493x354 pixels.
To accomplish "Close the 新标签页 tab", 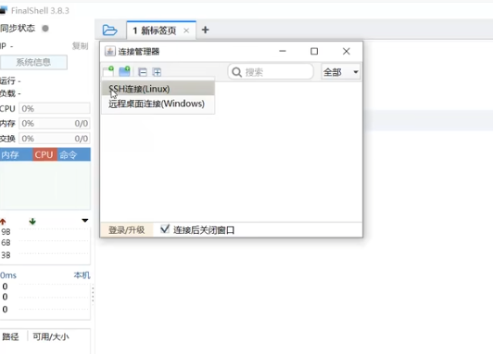I will [186, 31].
